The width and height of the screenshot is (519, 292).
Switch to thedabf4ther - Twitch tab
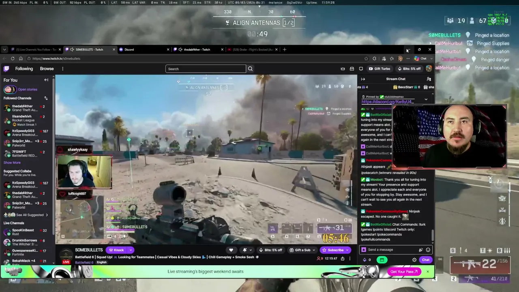pyautogui.click(x=197, y=49)
